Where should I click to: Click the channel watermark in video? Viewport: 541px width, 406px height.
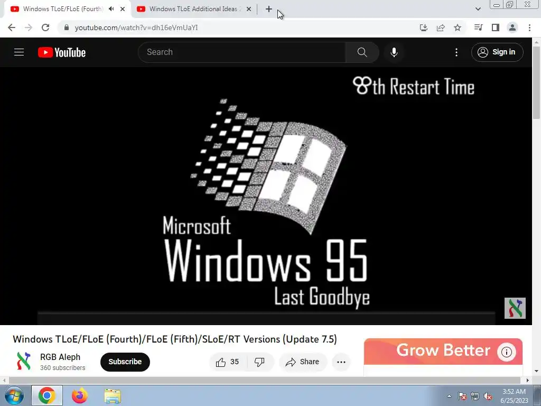(515, 308)
